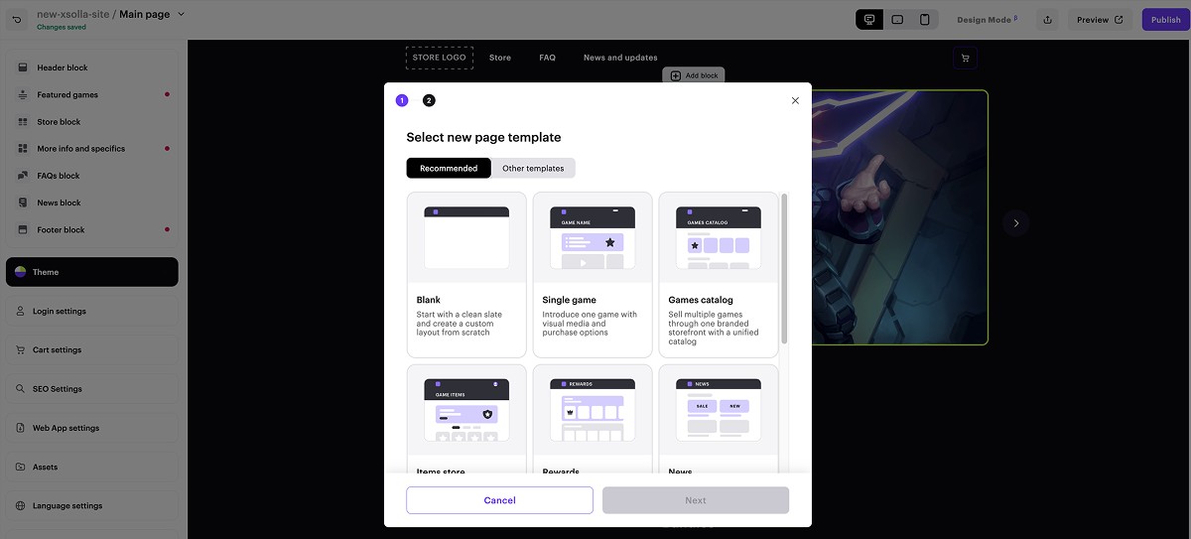Image resolution: width=1191 pixels, height=539 pixels.
Task: Click the Next button
Action: coord(696,500)
